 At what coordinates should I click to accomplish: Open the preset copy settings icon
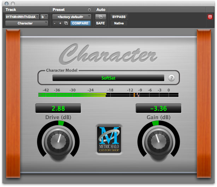pos(66,23)
